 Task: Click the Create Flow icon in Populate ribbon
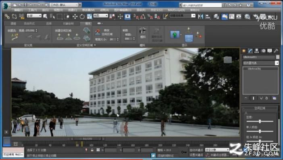click(15, 37)
